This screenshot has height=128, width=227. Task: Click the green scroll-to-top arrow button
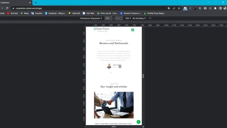139,122
